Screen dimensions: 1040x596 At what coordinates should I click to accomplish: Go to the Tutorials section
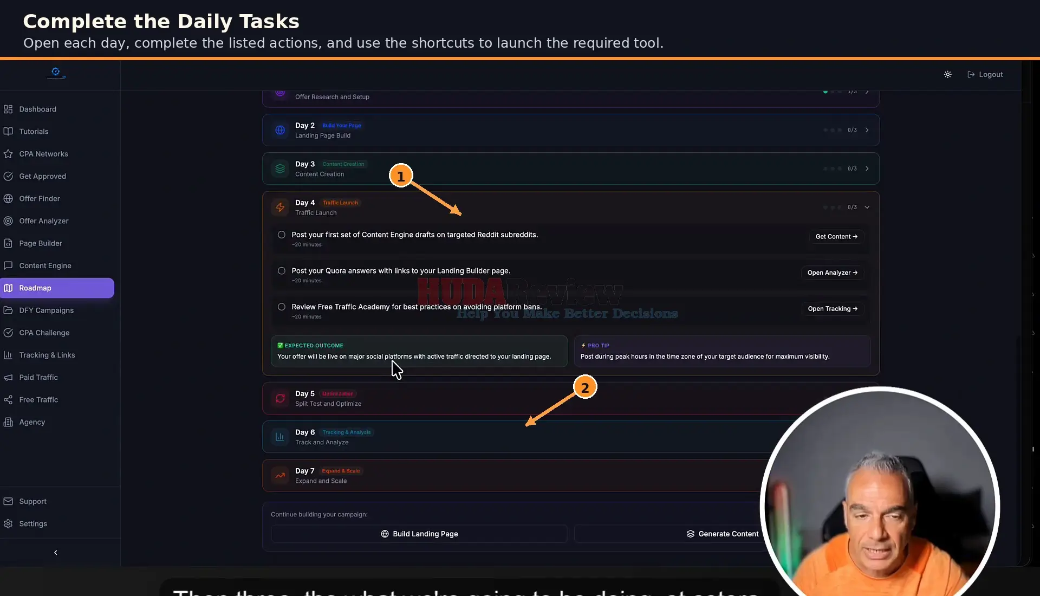57,131
